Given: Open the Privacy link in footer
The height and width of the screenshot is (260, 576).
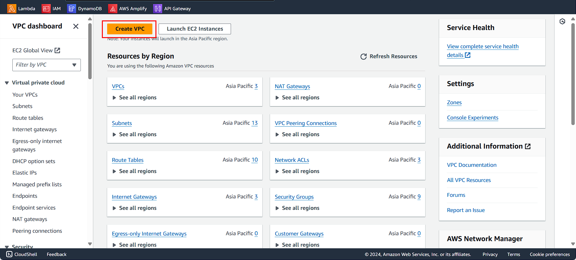Looking at the screenshot, I should pos(490,254).
